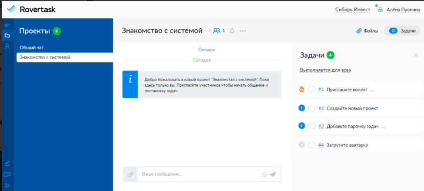
Task: Open the Выполняется для всех filter
Action: [326, 70]
